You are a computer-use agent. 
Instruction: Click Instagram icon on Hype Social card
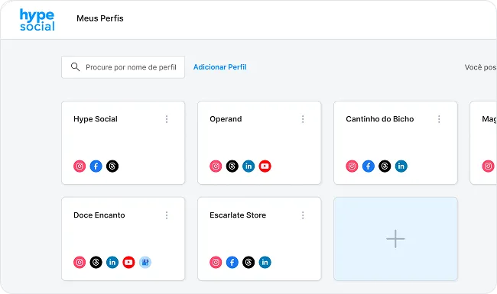pyautogui.click(x=80, y=166)
